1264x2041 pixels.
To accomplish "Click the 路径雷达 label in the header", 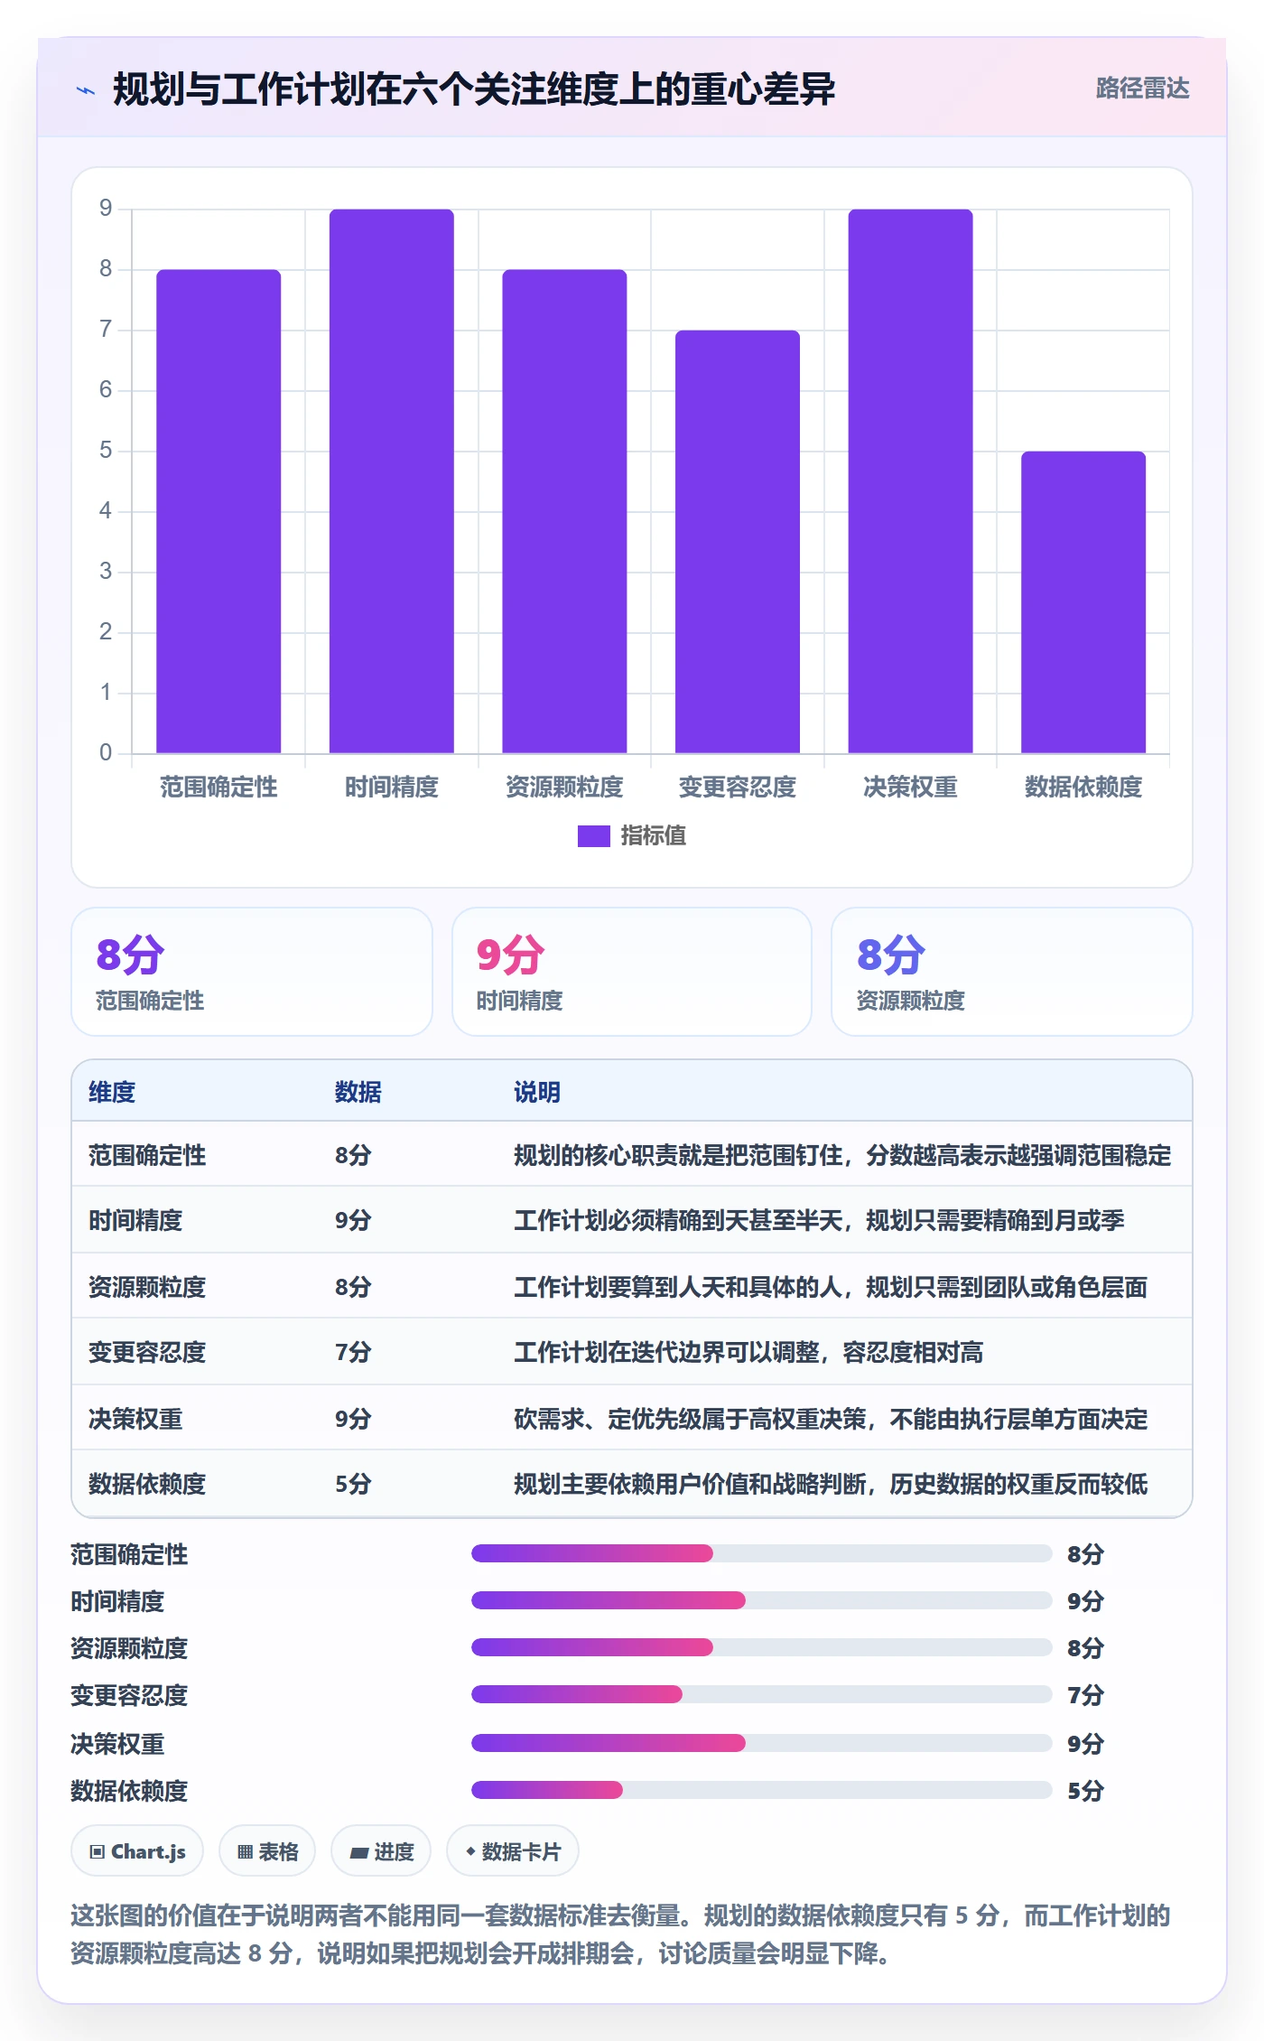I will click(1142, 89).
